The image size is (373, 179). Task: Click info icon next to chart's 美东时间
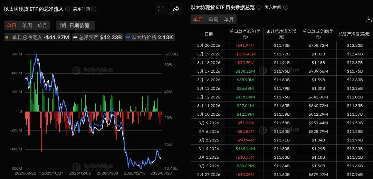(94, 9)
